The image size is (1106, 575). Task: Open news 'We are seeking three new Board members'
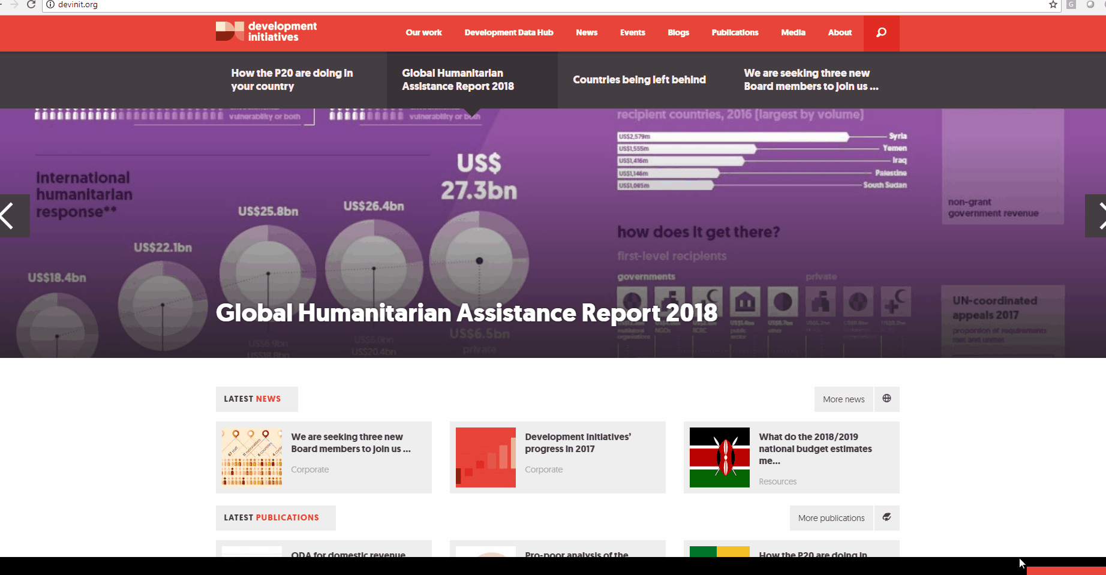pyautogui.click(x=351, y=442)
